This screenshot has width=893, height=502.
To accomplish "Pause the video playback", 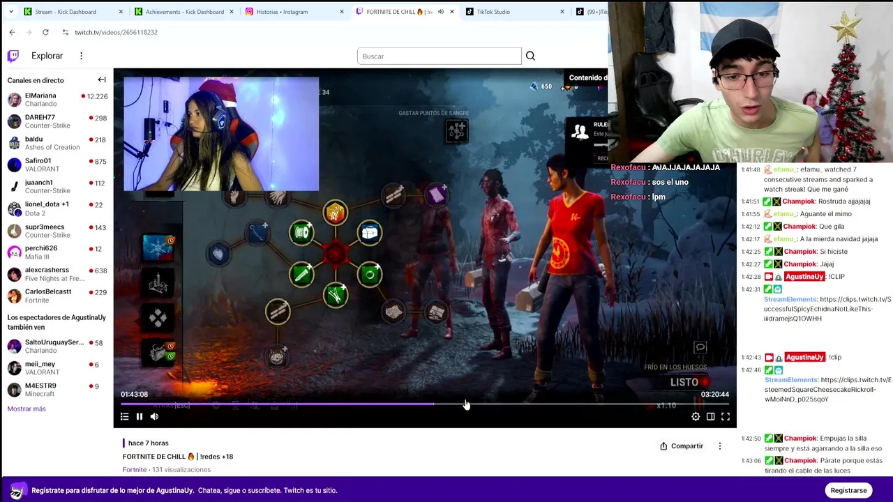I will point(140,416).
